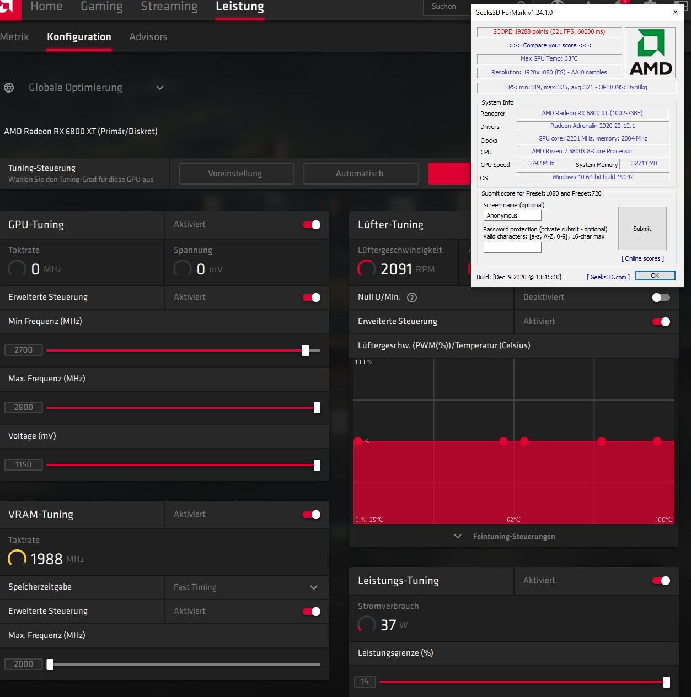The width and height of the screenshot is (691, 697).
Task: Click Submit in the FurMark window
Action: (x=642, y=229)
